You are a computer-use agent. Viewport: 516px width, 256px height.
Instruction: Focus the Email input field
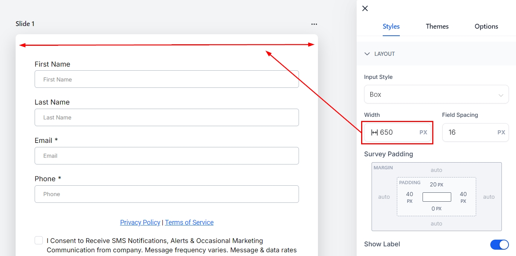[x=166, y=156]
